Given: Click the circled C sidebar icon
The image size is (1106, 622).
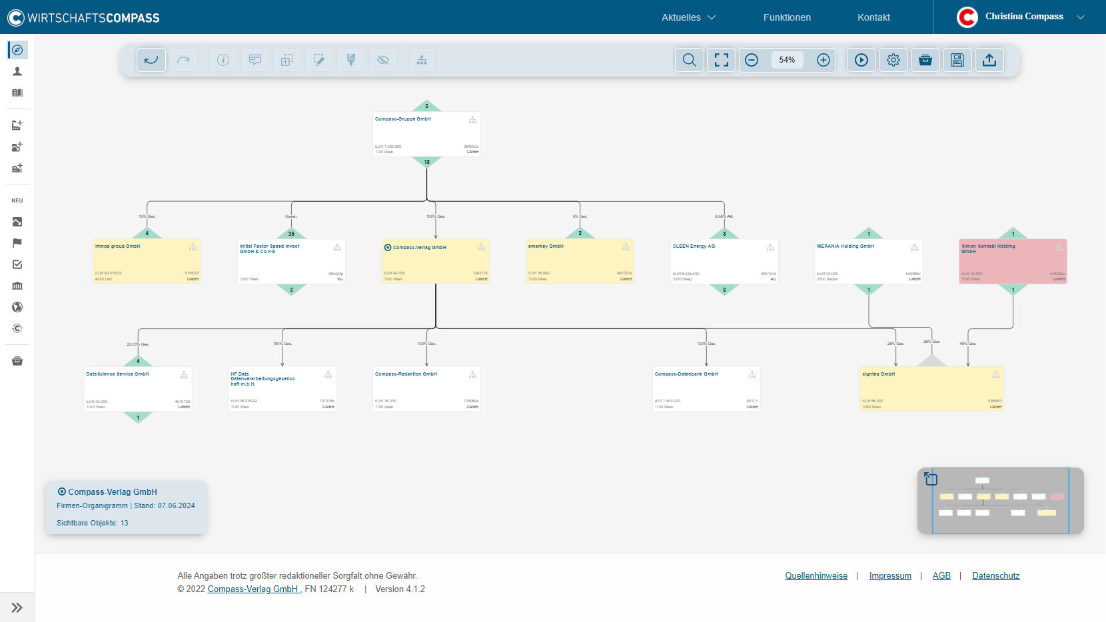Looking at the screenshot, I should point(17,328).
